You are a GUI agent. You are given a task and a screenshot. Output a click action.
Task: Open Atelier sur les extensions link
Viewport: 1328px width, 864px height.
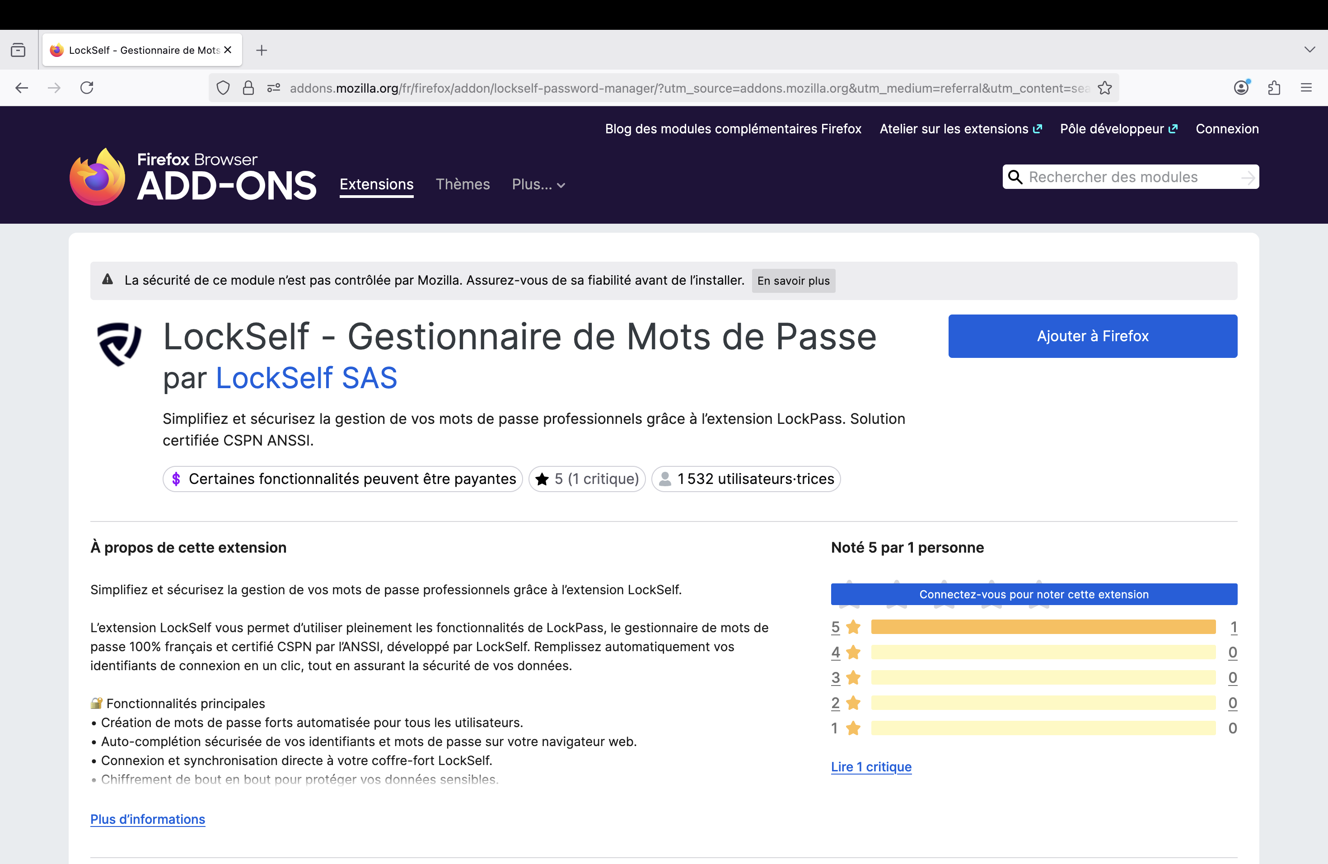pyautogui.click(x=961, y=129)
